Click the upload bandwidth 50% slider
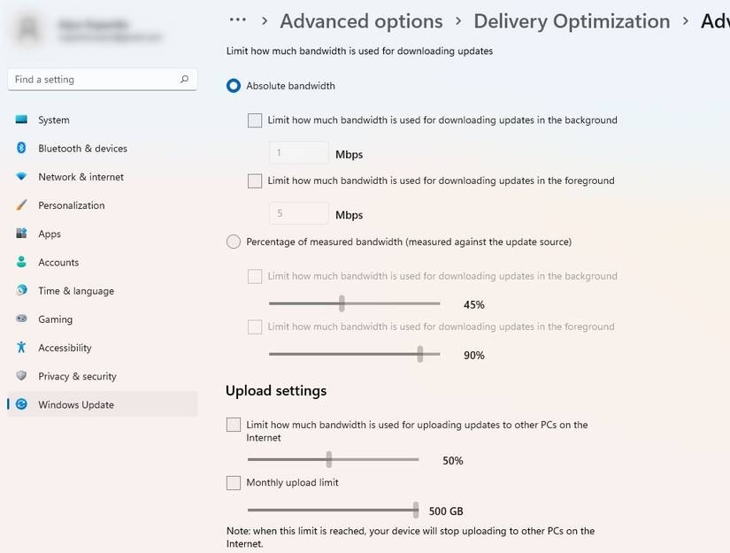 tap(329, 460)
